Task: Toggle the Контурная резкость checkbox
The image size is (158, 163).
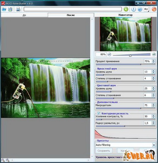Action: pyautogui.click(x=99, y=113)
